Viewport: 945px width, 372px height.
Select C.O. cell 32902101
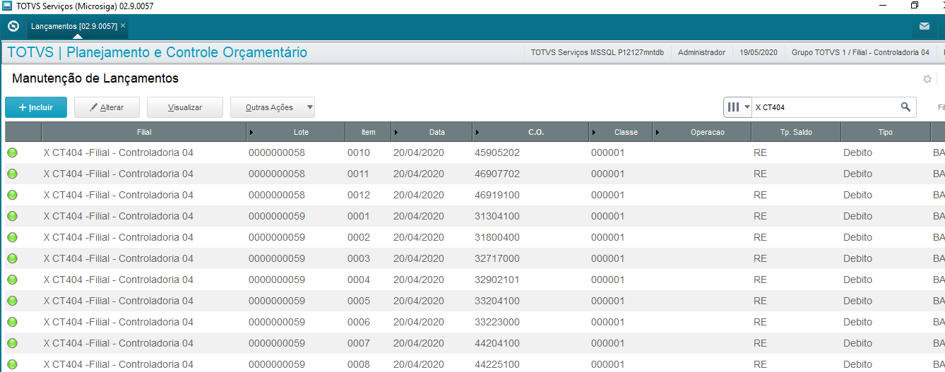point(497,280)
